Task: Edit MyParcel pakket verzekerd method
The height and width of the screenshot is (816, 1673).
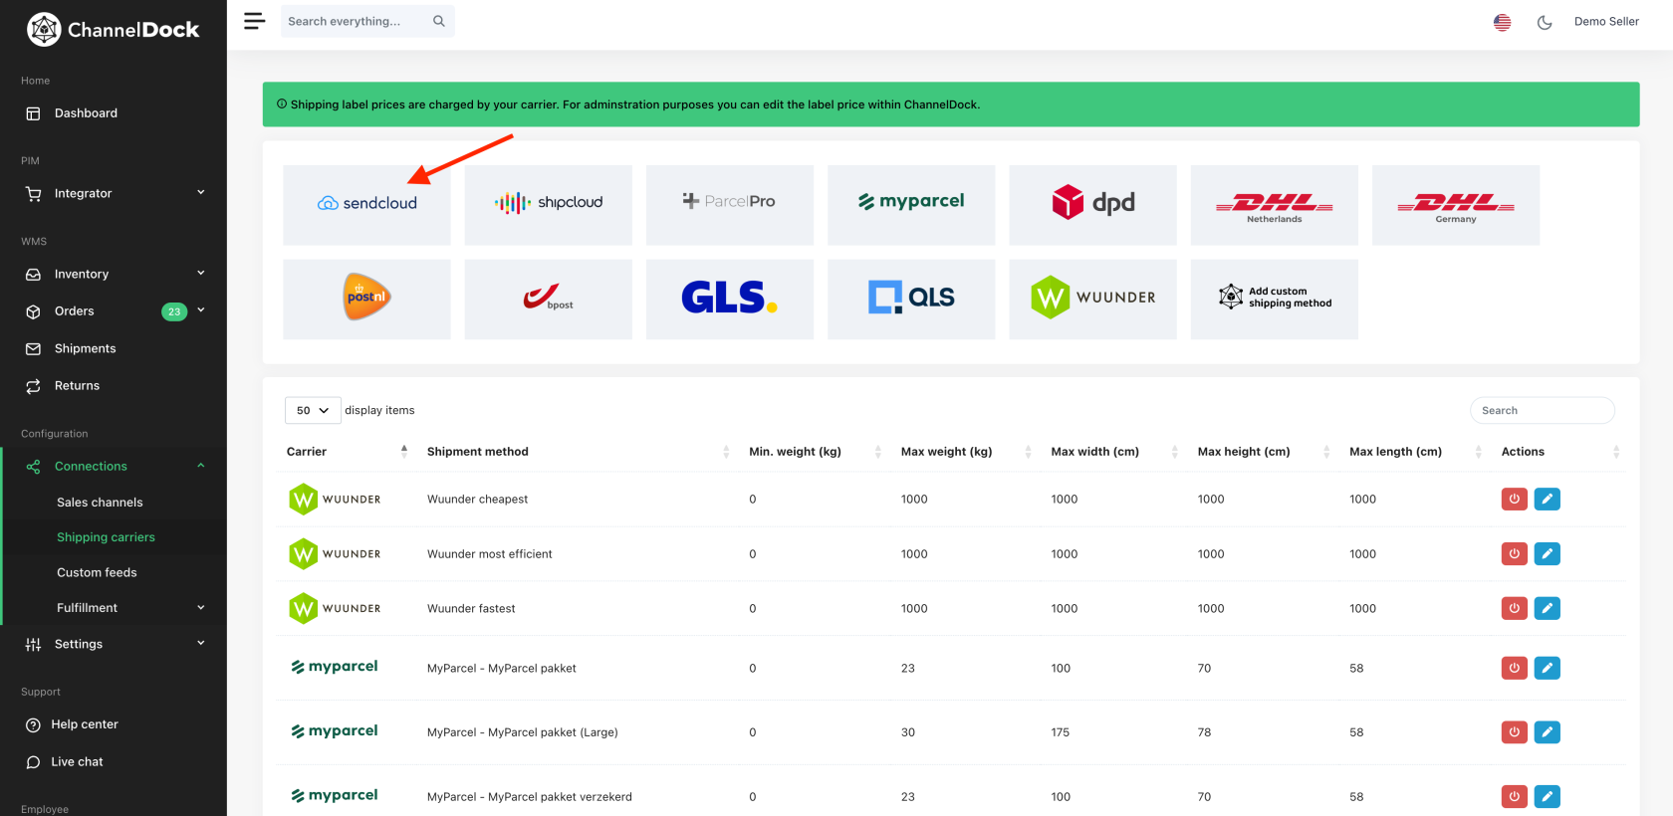Action: [x=1547, y=796]
